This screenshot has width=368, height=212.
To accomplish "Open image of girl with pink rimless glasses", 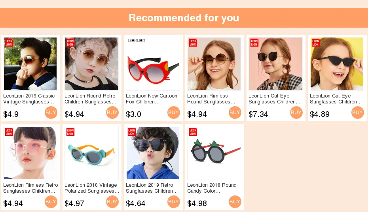I will [x=30, y=153].
